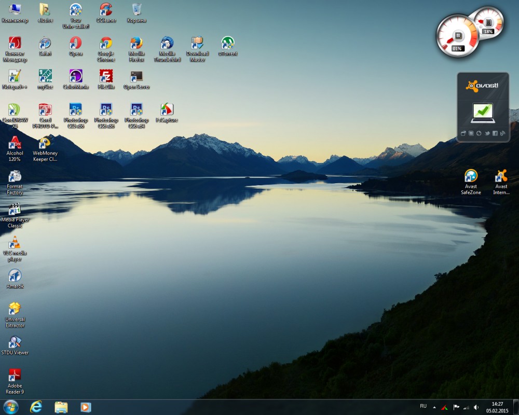Open the Google Chrome desktop shortcut
The height and width of the screenshot is (415, 519).
tap(106, 44)
